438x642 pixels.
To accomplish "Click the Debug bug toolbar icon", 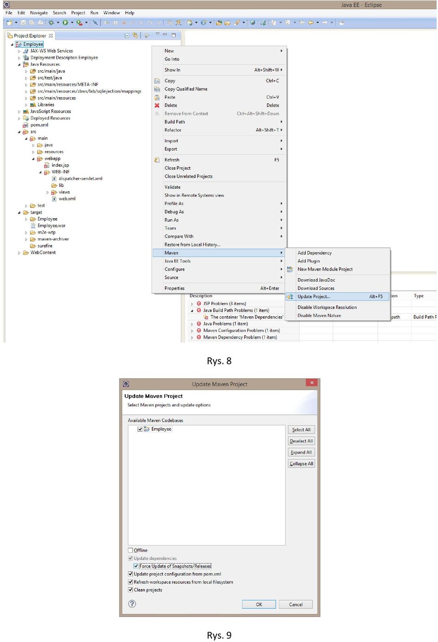I will point(51,22).
